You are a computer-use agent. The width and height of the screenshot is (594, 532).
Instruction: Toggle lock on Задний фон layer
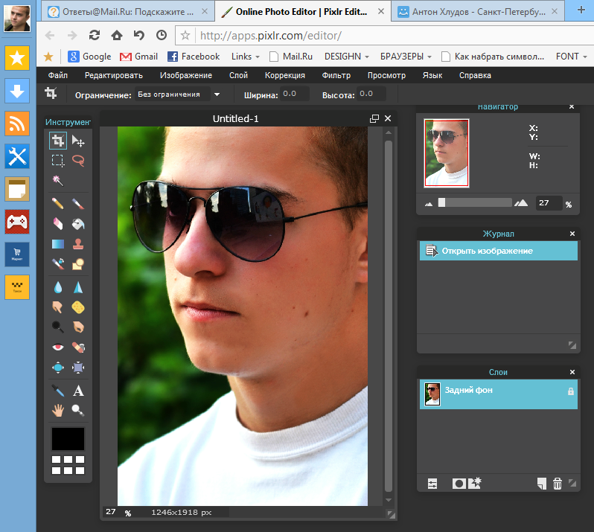pyautogui.click(x=570, y=391)
